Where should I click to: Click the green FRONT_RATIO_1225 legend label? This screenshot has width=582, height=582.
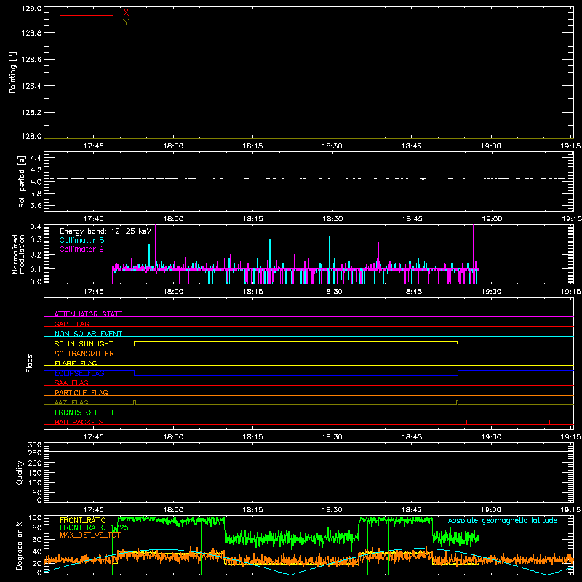[94, 527]
